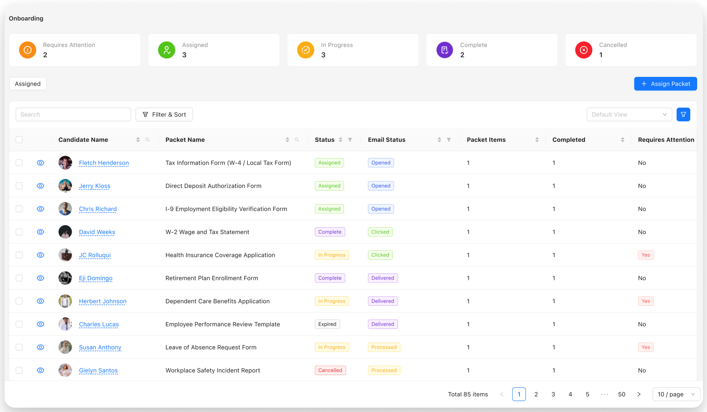Viewport: 707px width, 412px height.
Task: Open the Default View dropdown
Action: coord(629,114)
